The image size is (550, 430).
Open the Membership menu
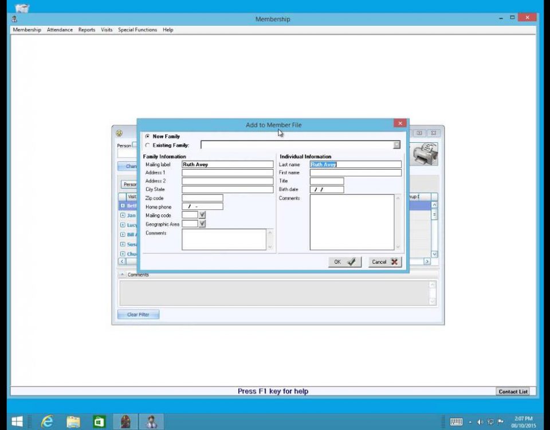click(27, 30)
